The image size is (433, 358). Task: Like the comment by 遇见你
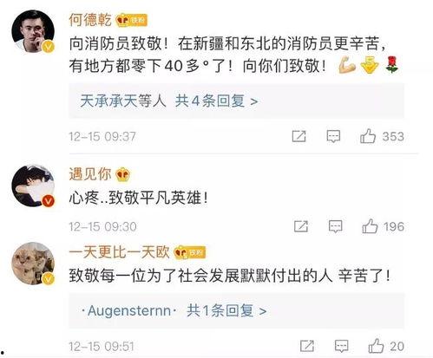click(x=370, y=226)
